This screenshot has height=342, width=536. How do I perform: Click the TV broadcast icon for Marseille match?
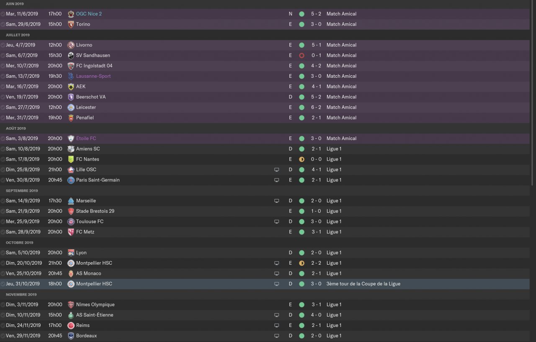tap(276, 201)
